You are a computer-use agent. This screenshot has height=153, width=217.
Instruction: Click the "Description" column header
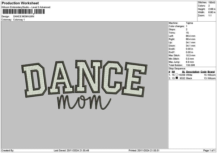pos(193,72)
